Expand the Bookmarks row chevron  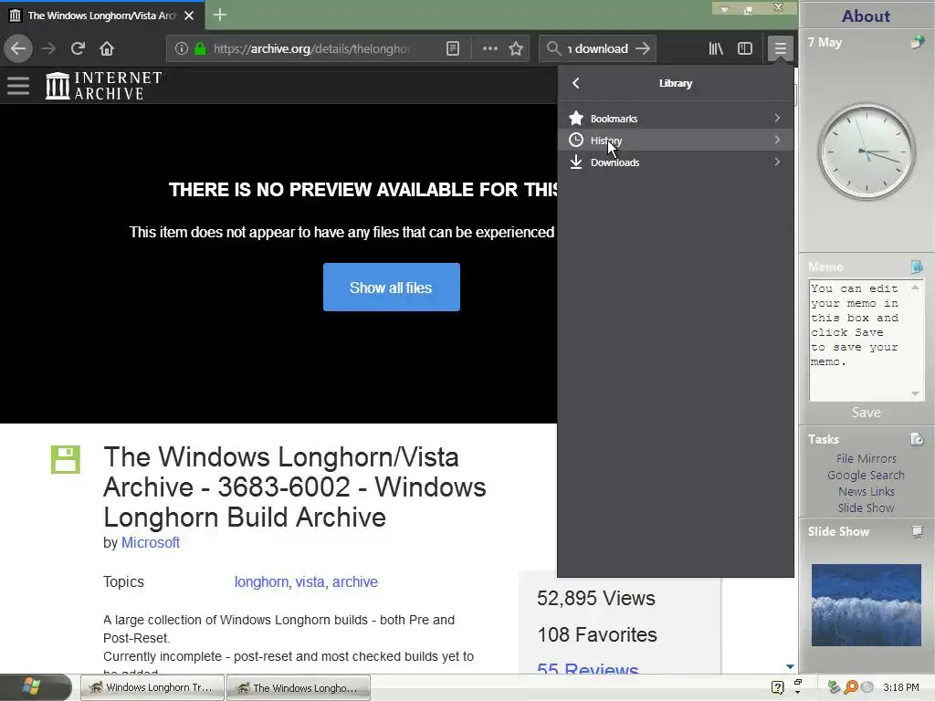[777, 118]
